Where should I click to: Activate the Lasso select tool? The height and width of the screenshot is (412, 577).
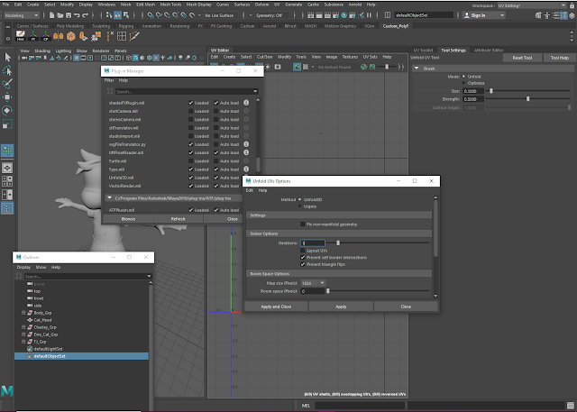coord(7,70)
